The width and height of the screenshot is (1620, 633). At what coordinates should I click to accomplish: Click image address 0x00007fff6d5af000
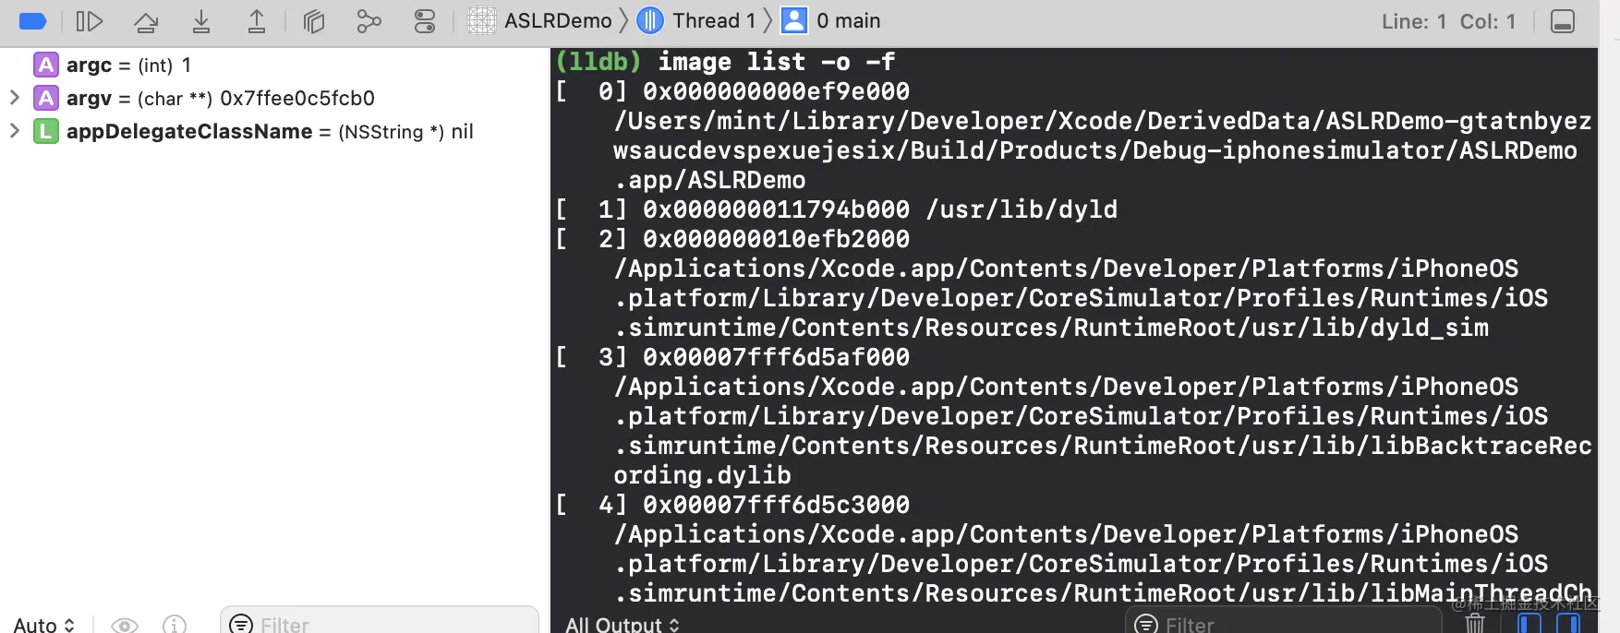[776, 357]
